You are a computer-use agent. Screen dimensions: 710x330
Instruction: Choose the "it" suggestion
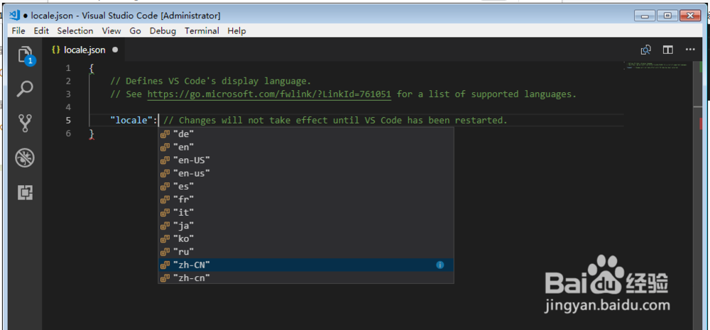[305, 212]
